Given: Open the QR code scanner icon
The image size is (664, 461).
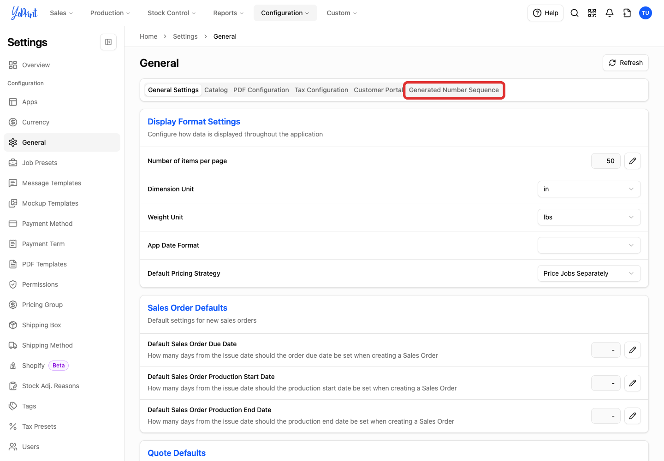Looking at the screenshot, I should [592, 13].
